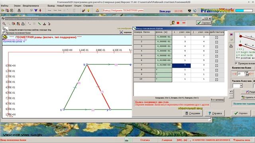Click Форматы окна in the status bar

coord(241,140)
